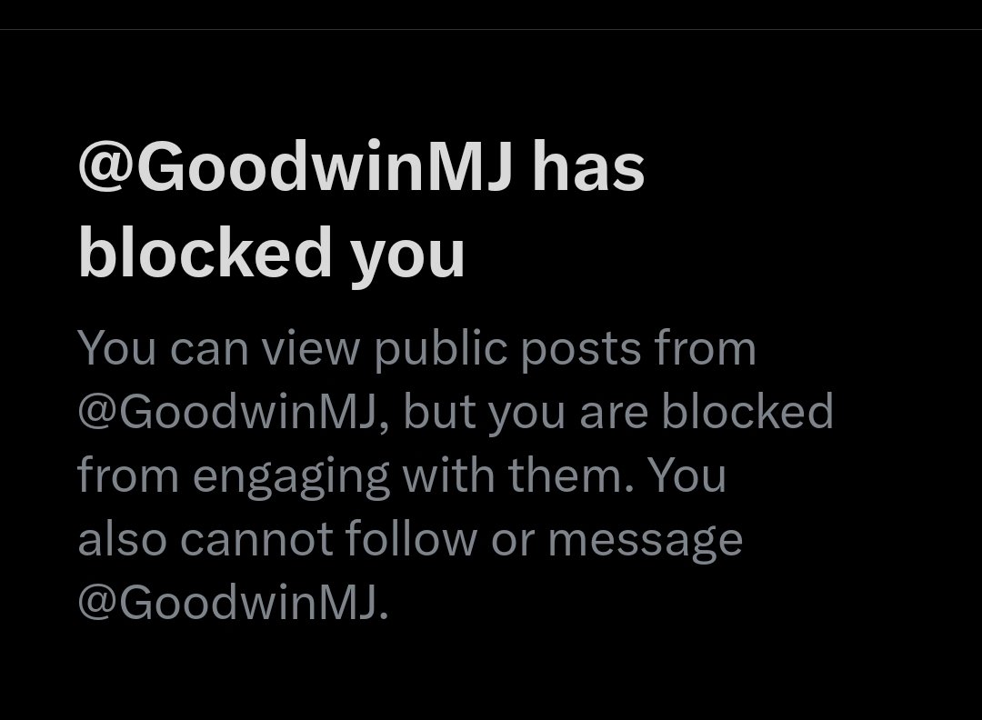
Task: Click "You can" at the description's start
Action: (163, 347)
